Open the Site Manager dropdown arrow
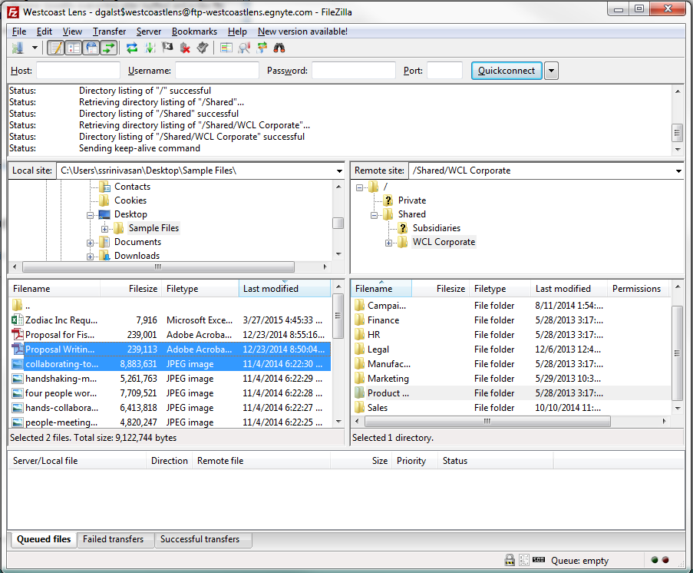 35,48
